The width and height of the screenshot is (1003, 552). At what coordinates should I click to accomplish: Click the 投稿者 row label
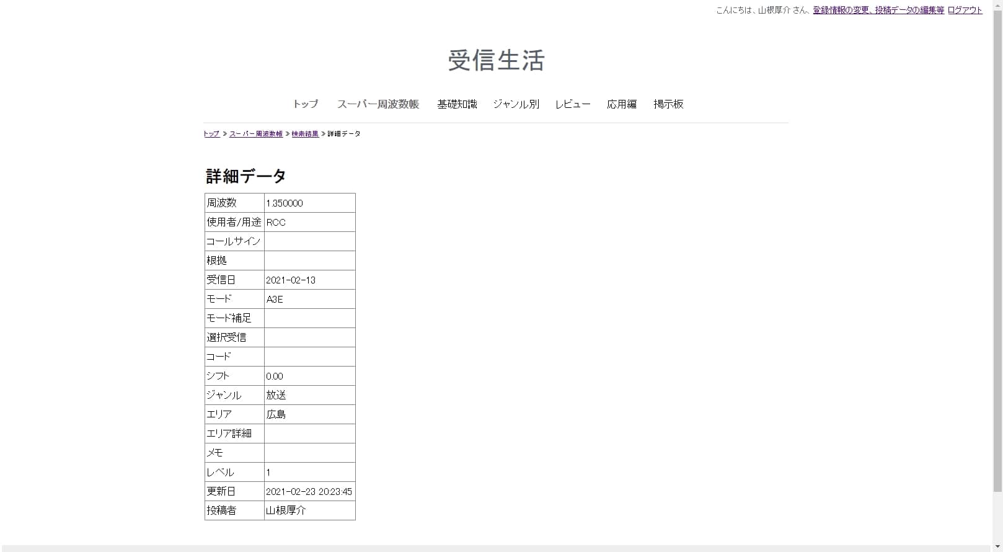tap(221, 510)
